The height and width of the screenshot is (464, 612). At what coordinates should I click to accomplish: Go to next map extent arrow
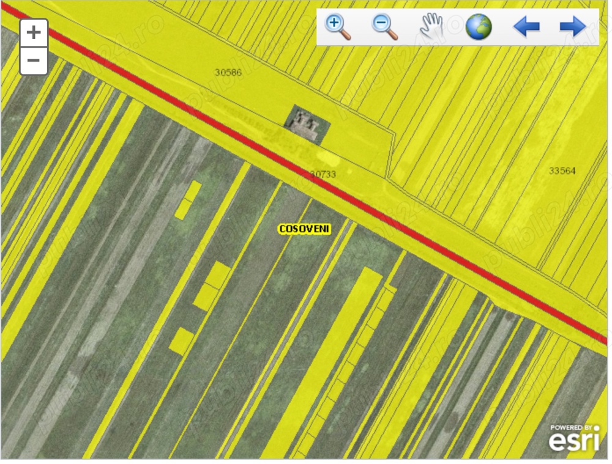click(x=572, y=27)
